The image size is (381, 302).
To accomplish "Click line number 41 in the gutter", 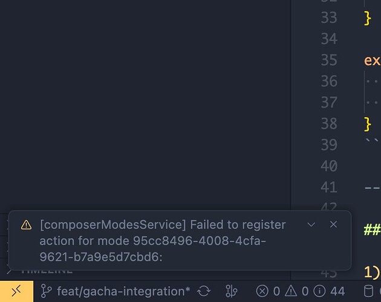I will [328, 187].
